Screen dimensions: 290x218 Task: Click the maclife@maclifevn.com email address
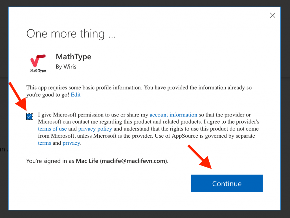click(x=133, y=161)
